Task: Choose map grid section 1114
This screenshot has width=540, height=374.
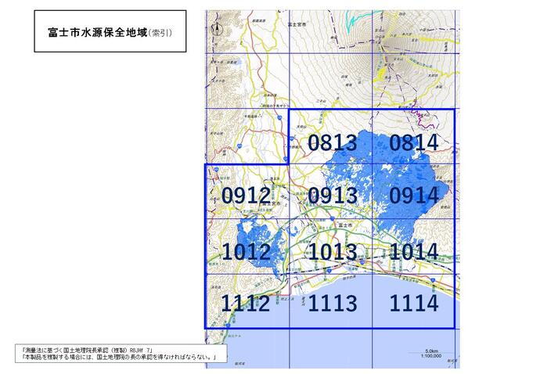Action: pos(414,301)
